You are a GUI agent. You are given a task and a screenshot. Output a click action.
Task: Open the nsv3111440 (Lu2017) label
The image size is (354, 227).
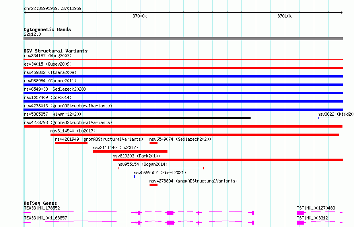[x=115, y=147]
